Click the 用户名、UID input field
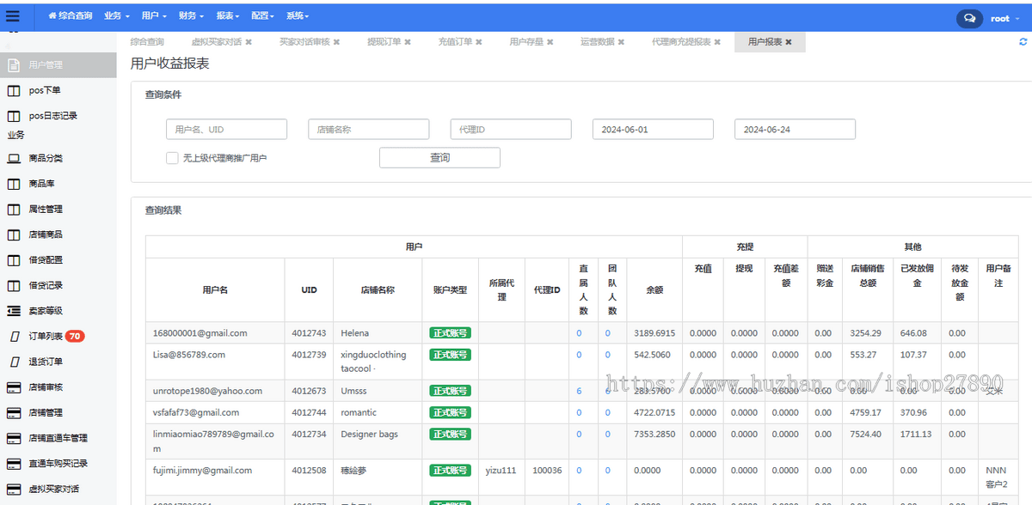1032x505 pixels. [226, 130]
